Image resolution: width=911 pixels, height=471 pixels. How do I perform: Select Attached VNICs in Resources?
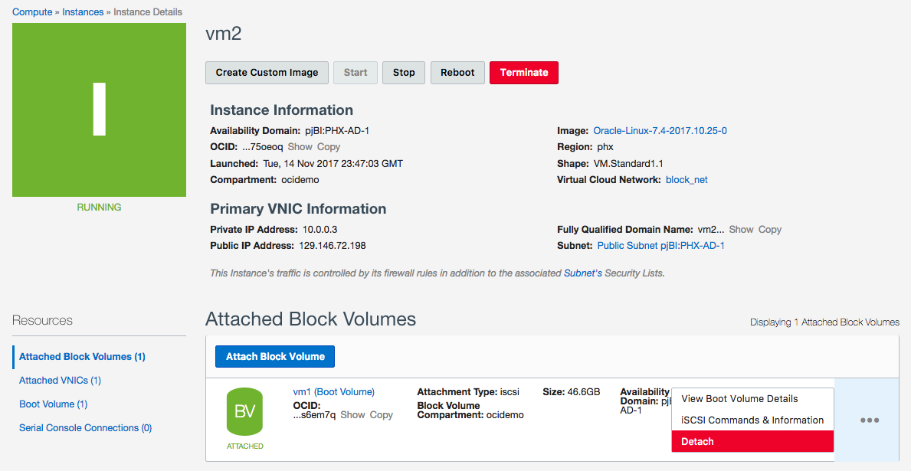(x=60, y=381)
